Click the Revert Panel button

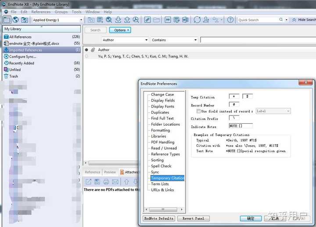coord(194,218)
